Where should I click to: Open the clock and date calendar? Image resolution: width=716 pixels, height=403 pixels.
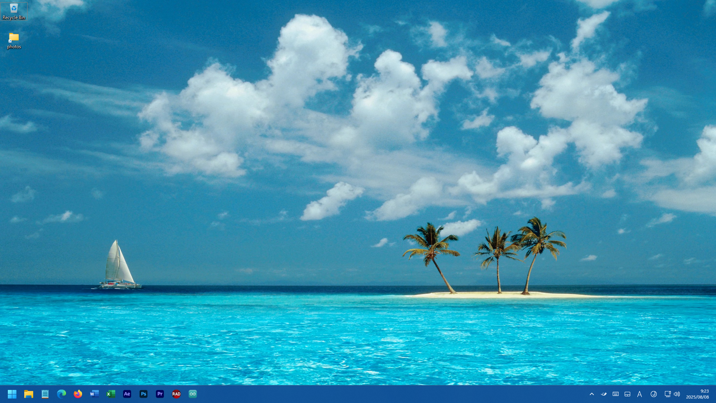[x=697, y=394]
